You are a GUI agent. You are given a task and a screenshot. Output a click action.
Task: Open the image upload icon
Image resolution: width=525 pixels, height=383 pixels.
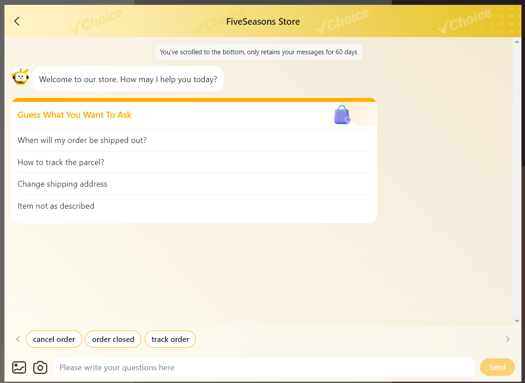point(19,367)
